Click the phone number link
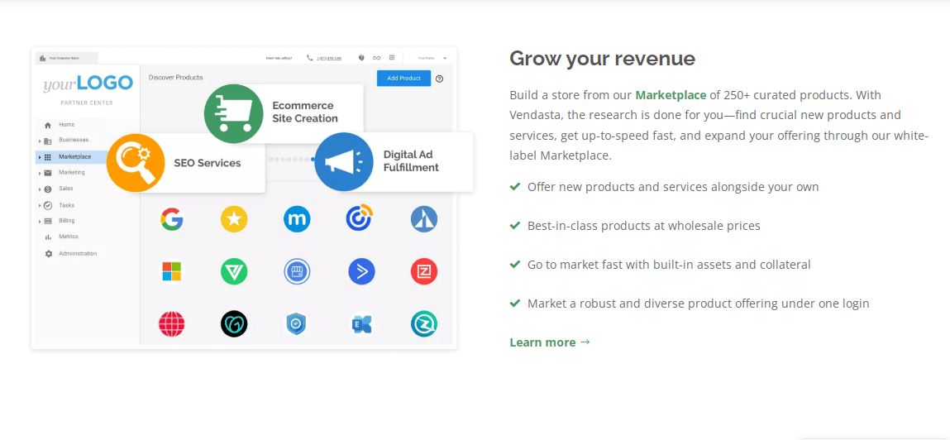950x440 pixels. pyautogui.click(x=329, y=58)
